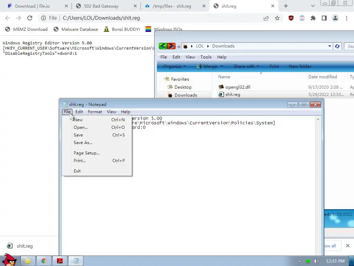Select Desktop in navigation pane
Viewport: 354px width, 266px height.
click(179, 87)
